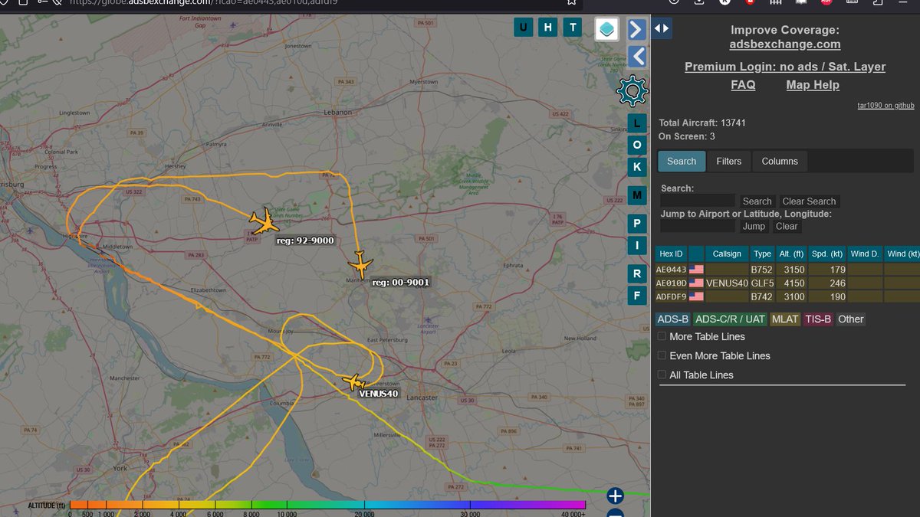Click the Jump button
The width and height of the screenshot is (920, 517).
pos(754,227)
